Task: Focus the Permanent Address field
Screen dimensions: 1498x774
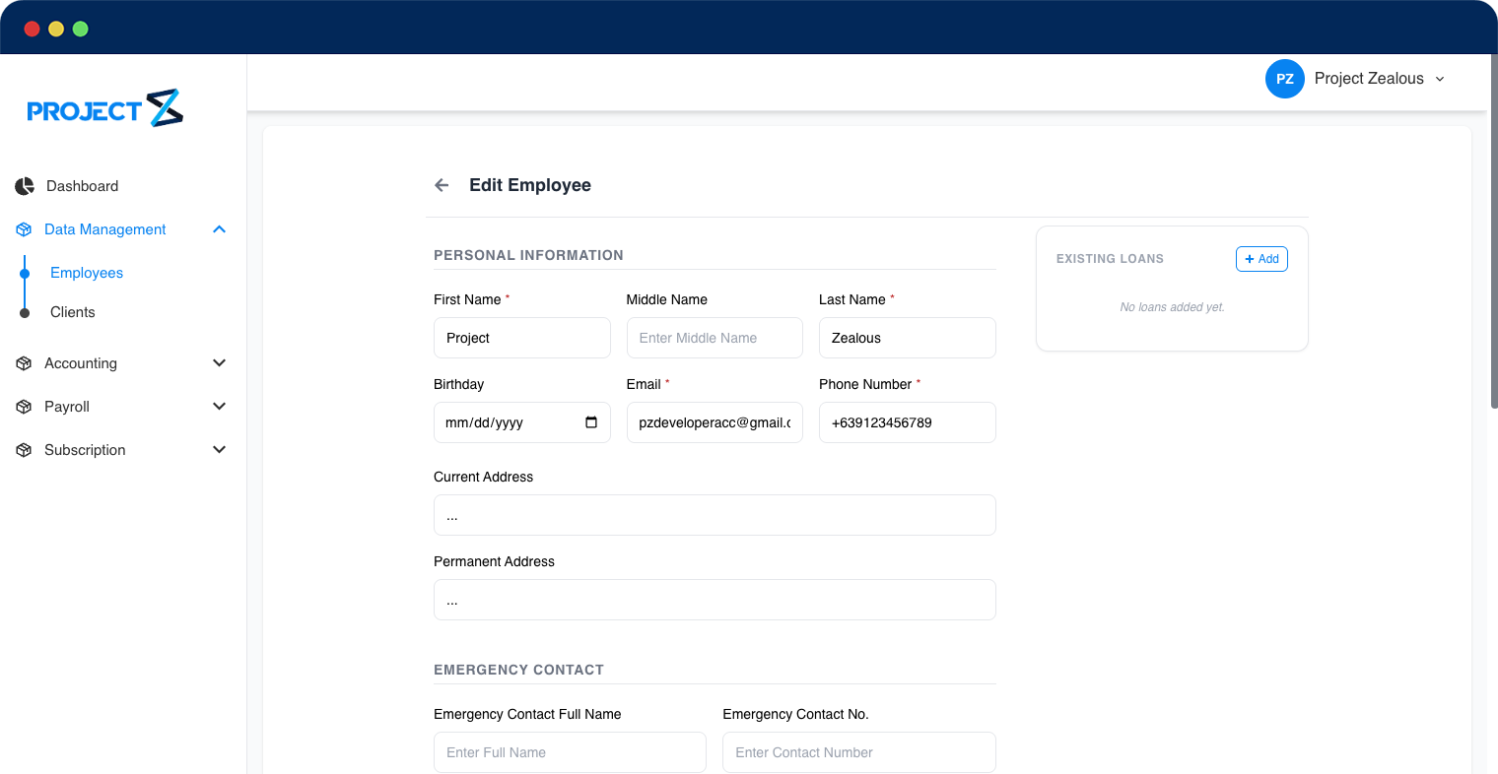Action: click(715, 600)
